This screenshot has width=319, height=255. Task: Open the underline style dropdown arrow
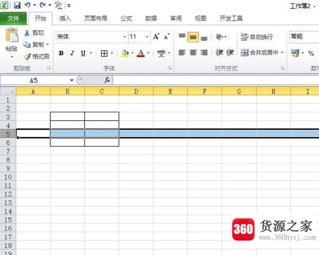(x=91, y=53)
